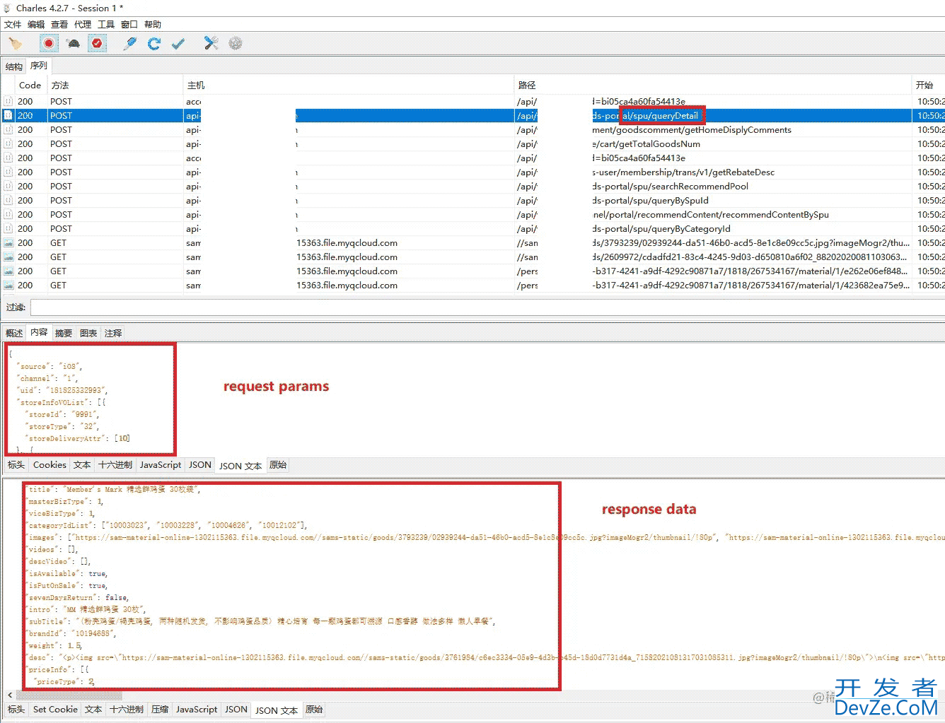Select the searchRecommendPool request row
Screen dimensions: 945x723
pyautogui.click(x=472, y=187)
